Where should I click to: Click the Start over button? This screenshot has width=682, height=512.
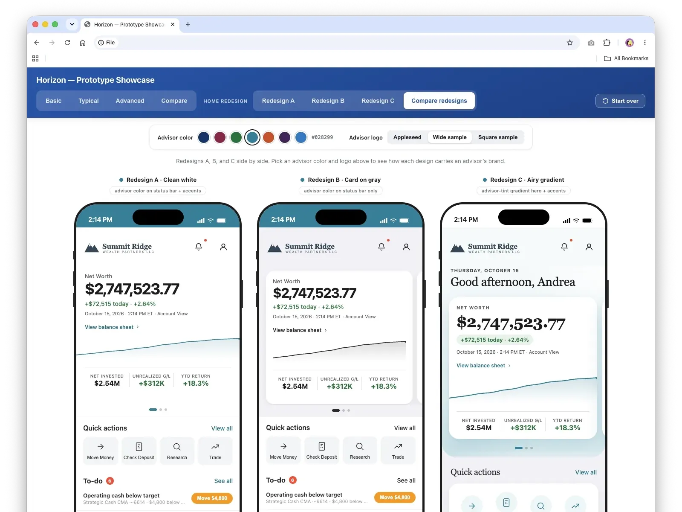point(620,101)
